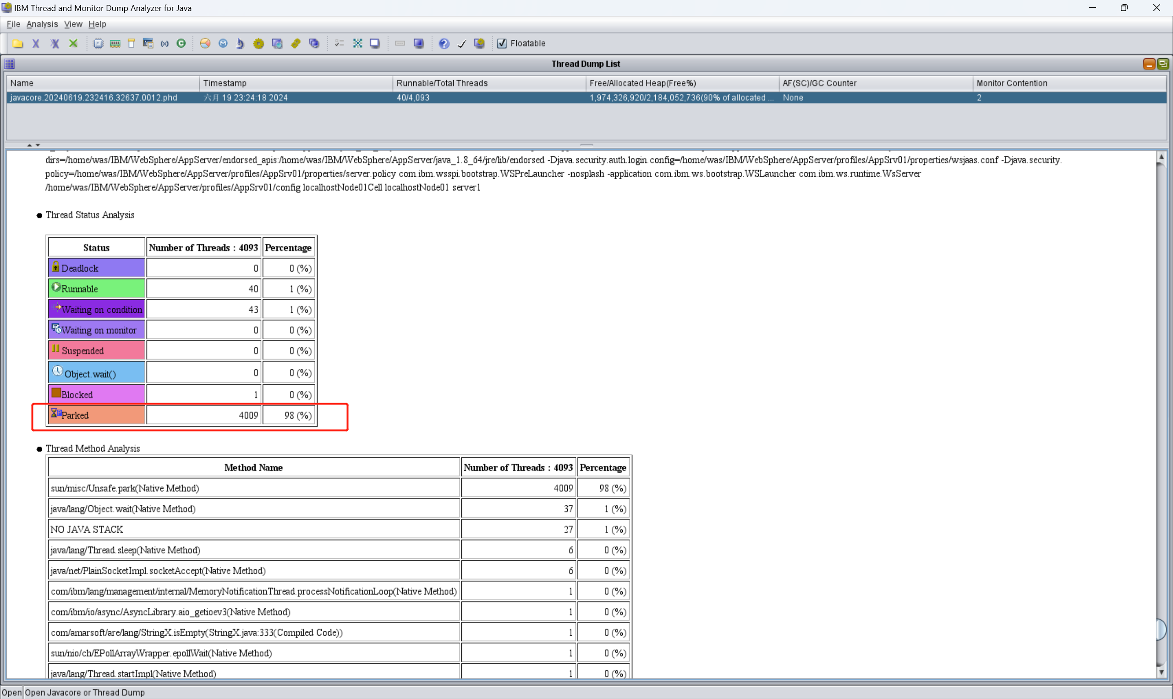Click the monitor-with-gear toolbar icon
The height and width of the screenshot is (699, 1173).
click(479, 44)
